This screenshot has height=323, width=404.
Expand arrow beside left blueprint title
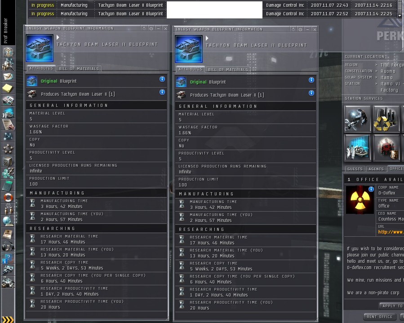(x=58, y=37)
